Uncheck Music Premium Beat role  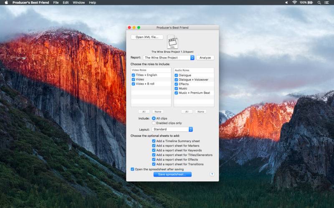pyautogui.click(x=176, y=93)
